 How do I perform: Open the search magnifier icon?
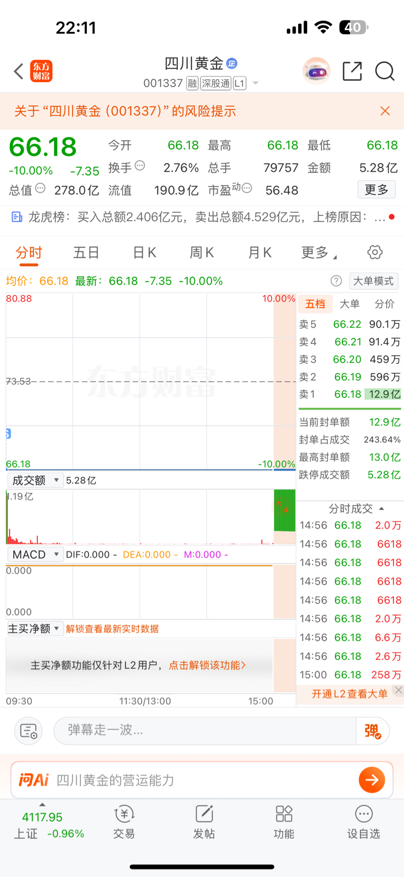click(x=385, y=71)
